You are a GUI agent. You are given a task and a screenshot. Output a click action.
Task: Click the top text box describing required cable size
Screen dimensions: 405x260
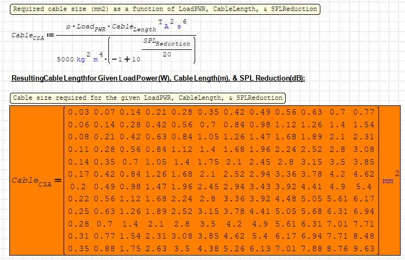coord(165,9)
